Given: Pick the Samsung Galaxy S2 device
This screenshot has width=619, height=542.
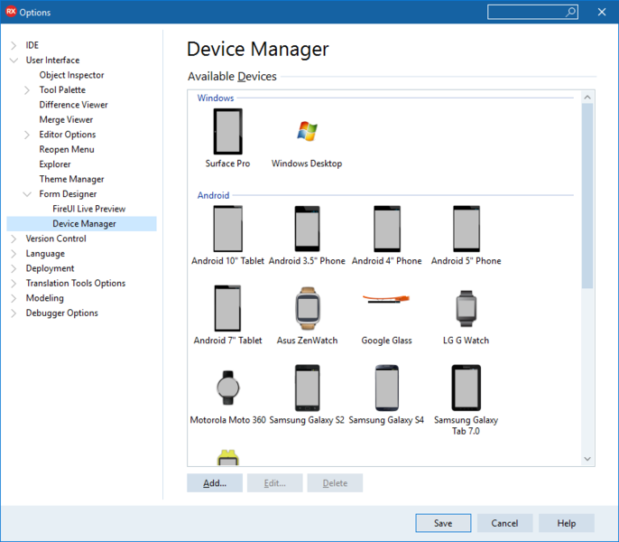Looking at the screenshot, I should pyautogui.click(x=307, y=388).
